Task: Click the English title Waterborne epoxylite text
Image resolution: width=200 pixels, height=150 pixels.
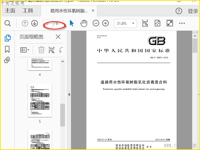Action: (133, 89)
